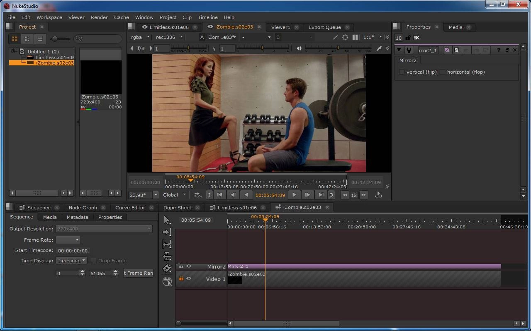Click the viewer color picker eyedropper icon

(x=379, y=48)
